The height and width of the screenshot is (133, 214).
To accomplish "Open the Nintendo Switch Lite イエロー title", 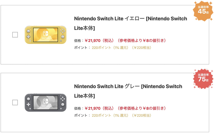I will tap(130, 23).
